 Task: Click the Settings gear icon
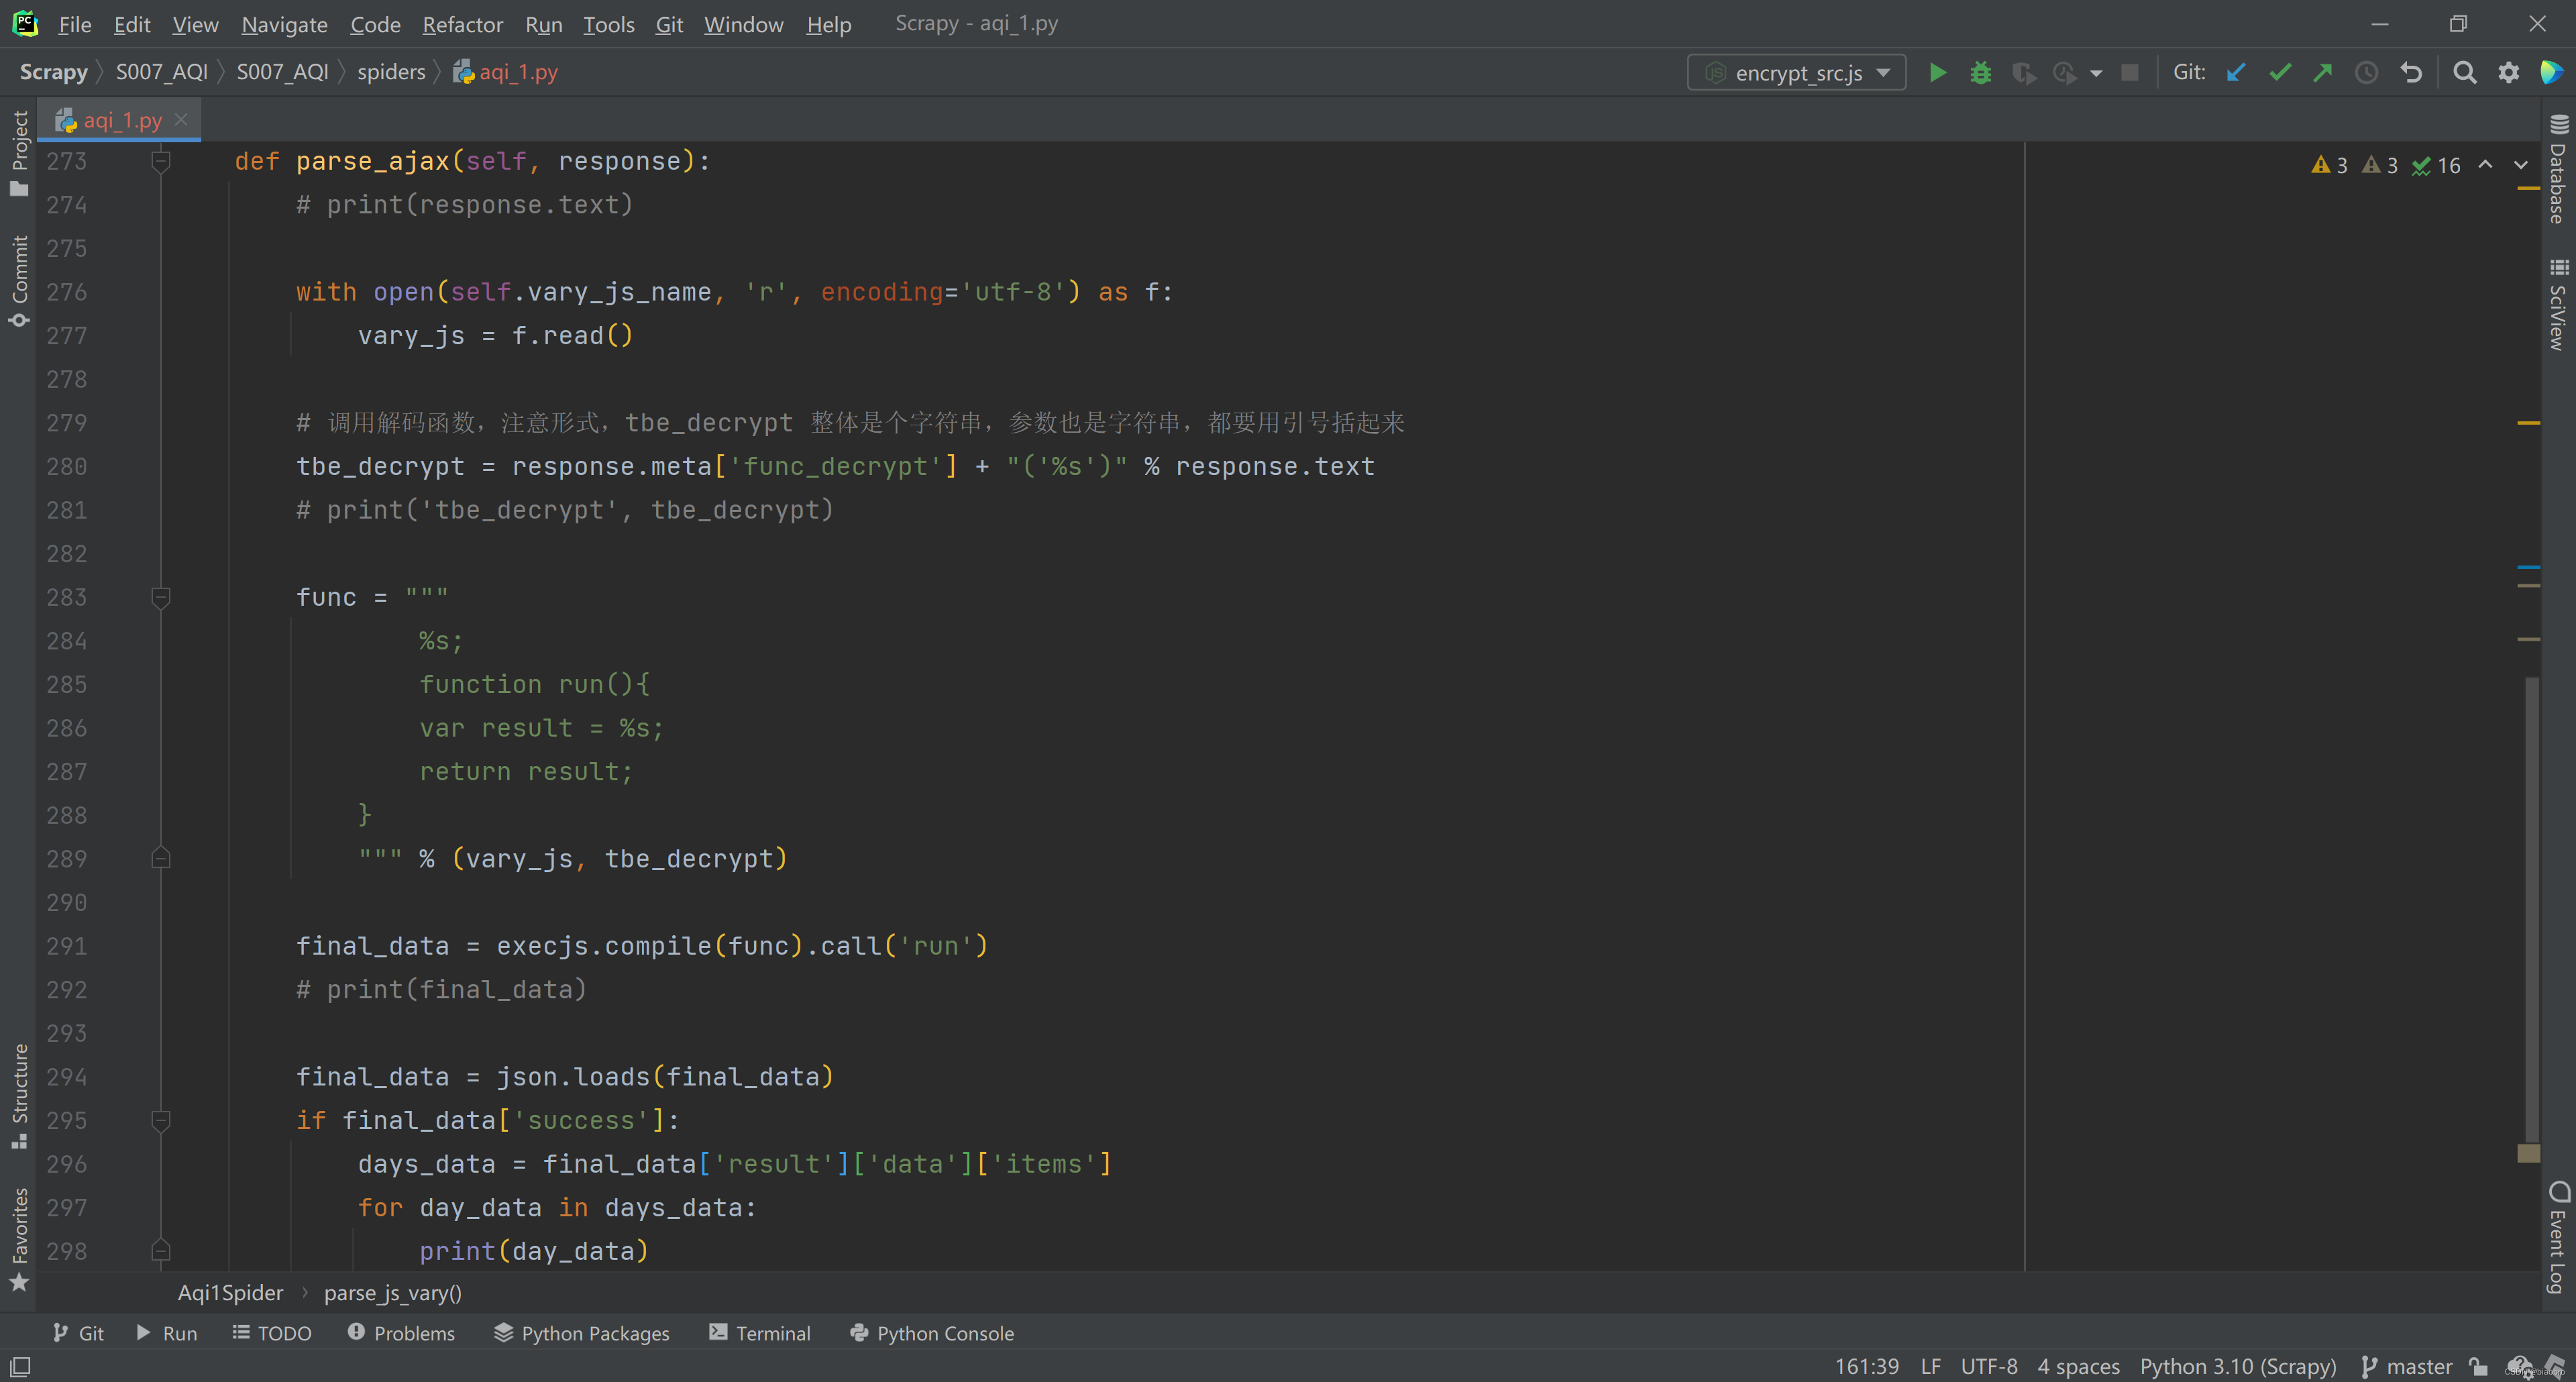coord(2508,72)
